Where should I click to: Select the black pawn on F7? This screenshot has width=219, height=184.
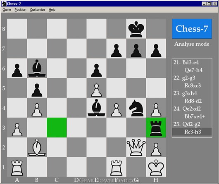point(116,51)
